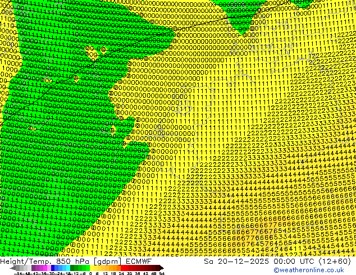Pick the bright yellow legend swatch at 0
Image resolution: width=356 pixels, height=275 pixels.
pos(92,268)
